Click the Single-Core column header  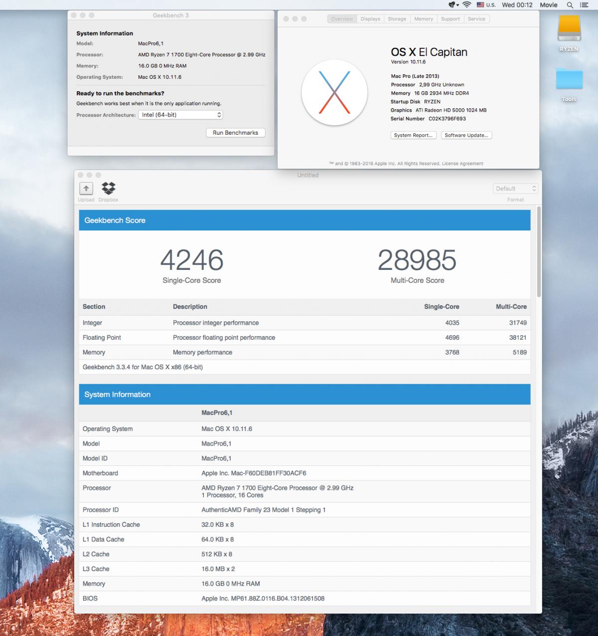click(442, 307)
